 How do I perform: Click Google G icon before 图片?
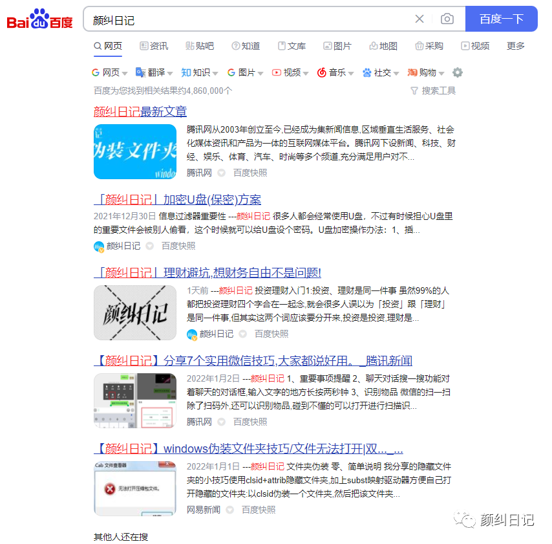click(x=231, y=72)
